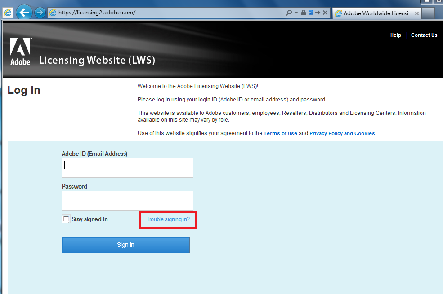Click the Welcome to the Adobe Licensing Website line
Viewport: 443px width, 294px height.
pos(198,86)
